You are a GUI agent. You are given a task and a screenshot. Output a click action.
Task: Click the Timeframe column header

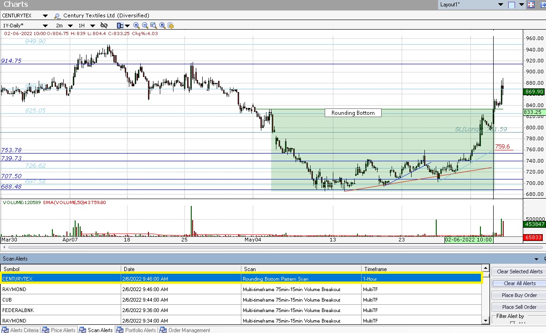(x=421, y=269)
